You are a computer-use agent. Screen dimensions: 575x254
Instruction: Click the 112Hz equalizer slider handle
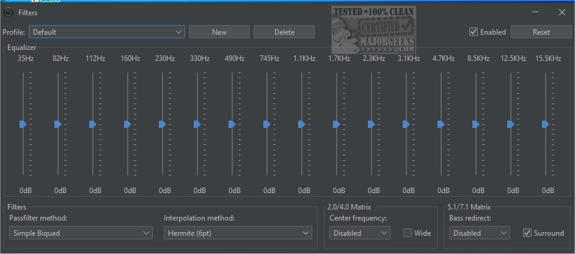click(x=93, y=124)
